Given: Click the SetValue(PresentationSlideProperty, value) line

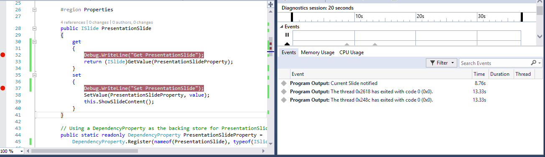Looking at the screenshot, I should click(x=147, y=95).
